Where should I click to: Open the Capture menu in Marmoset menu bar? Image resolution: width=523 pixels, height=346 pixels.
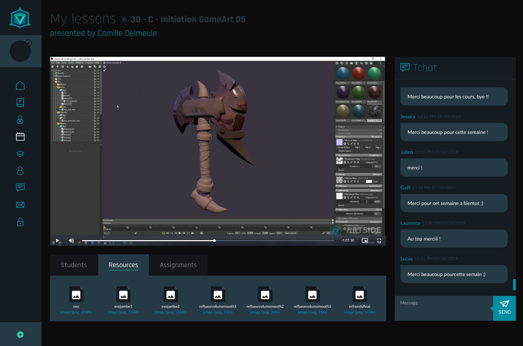89,63
